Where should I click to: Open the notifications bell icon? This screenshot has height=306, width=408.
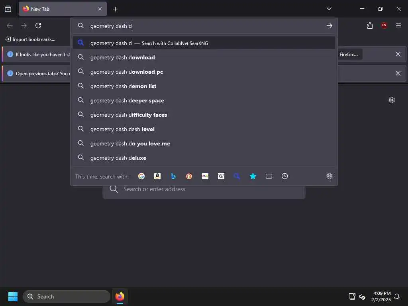tap(397, 296)
